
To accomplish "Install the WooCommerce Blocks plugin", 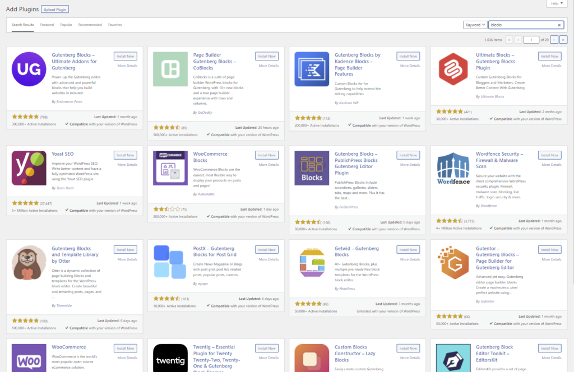I will pos(267,155).
